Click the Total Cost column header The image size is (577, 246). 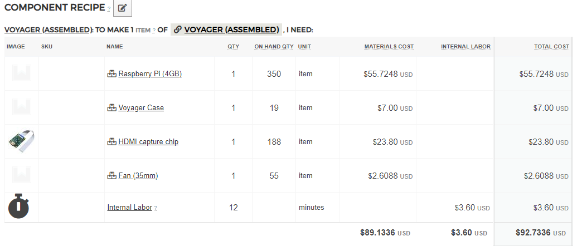[x=551, y=47]
